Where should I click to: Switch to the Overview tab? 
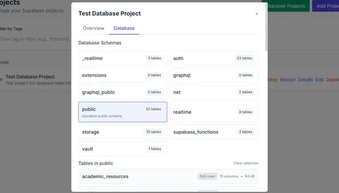[93, 28]
